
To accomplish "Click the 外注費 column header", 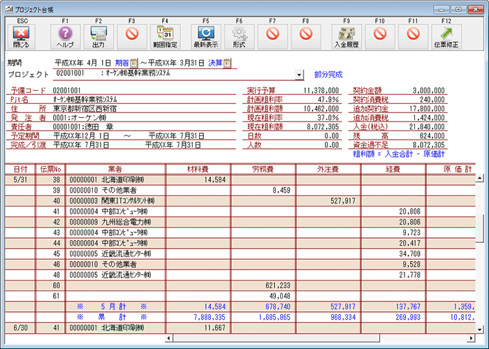I will [328, 169].
